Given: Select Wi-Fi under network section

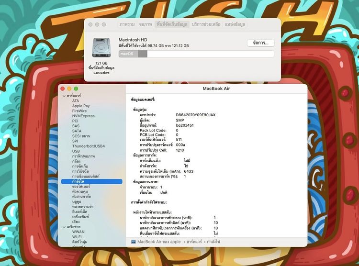Looking at the screenshot, I should click(x=77, y=237).
